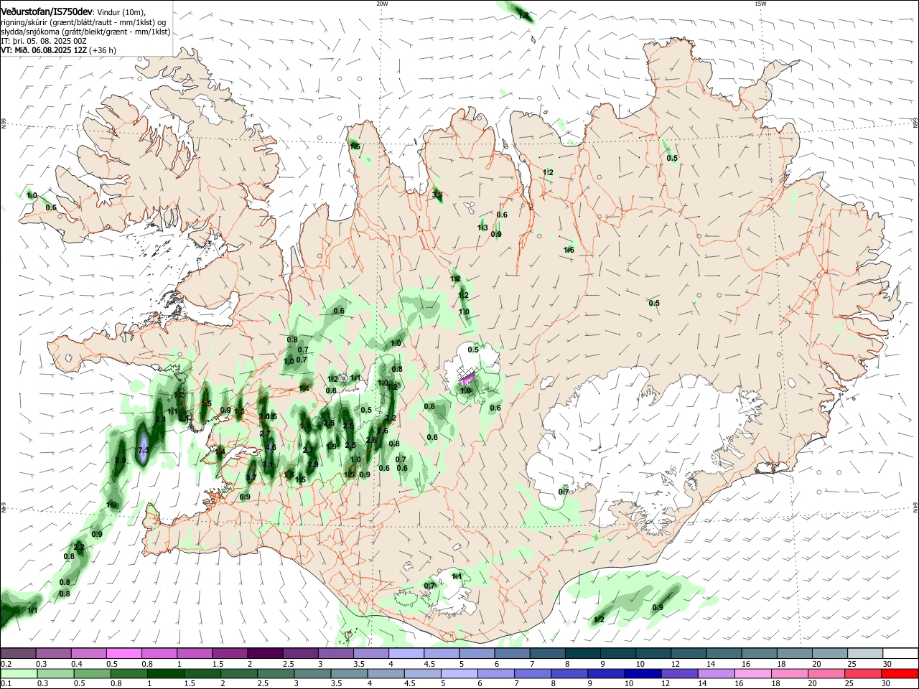Pick bottom-row pale green swatch between 0.1 and 0.3

[18, 673]
